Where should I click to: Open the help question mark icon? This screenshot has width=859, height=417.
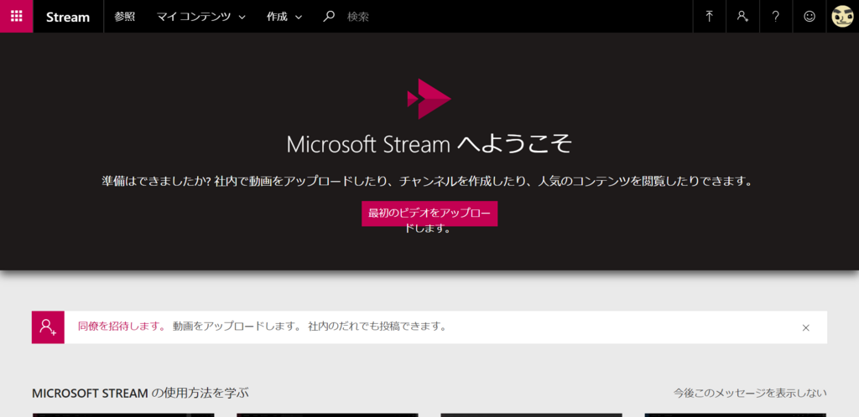[776, 17]
